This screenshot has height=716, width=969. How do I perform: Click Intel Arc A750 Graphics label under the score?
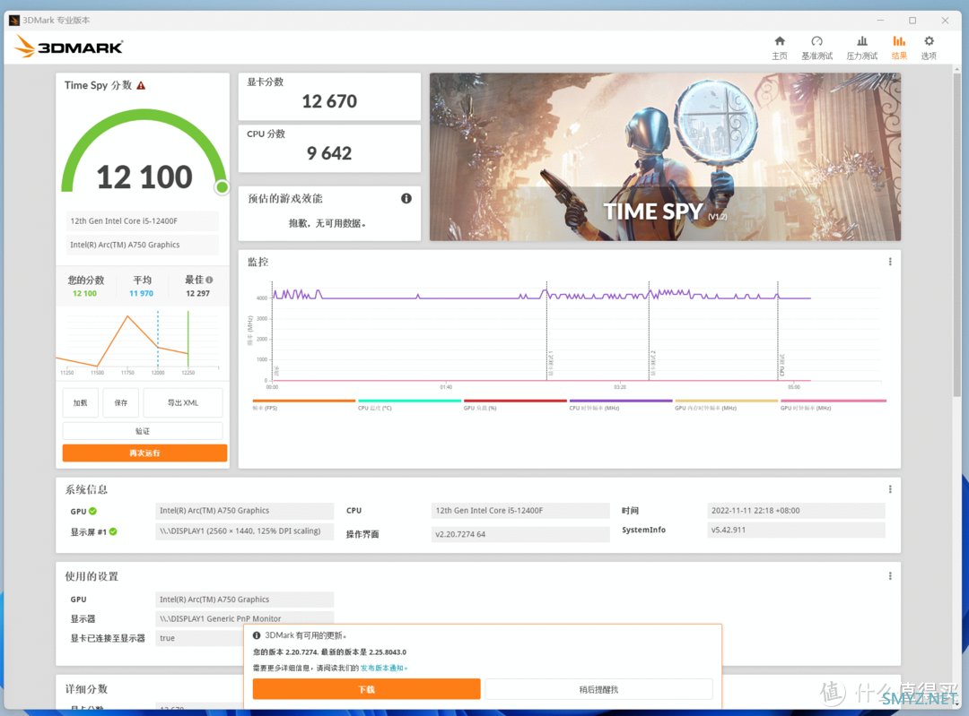click(142, 245)
